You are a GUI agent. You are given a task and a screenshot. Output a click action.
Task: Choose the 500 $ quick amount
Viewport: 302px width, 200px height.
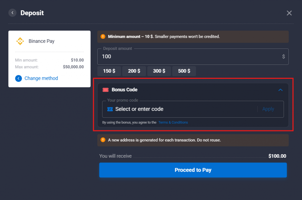[184, 71]
